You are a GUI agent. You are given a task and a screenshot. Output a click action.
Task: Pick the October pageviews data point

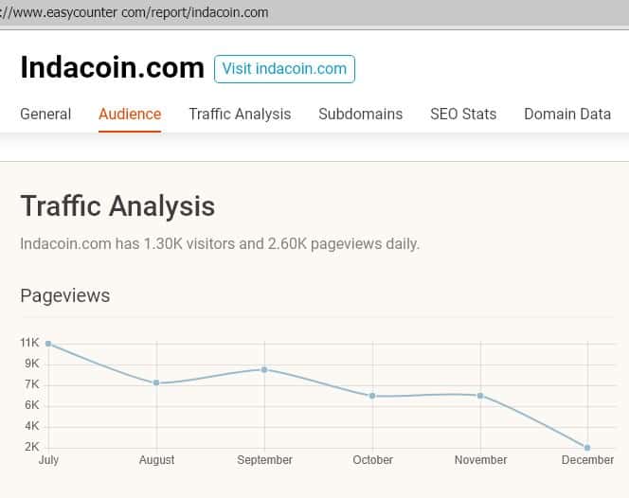pyautogui.click(x=372, y=396)
